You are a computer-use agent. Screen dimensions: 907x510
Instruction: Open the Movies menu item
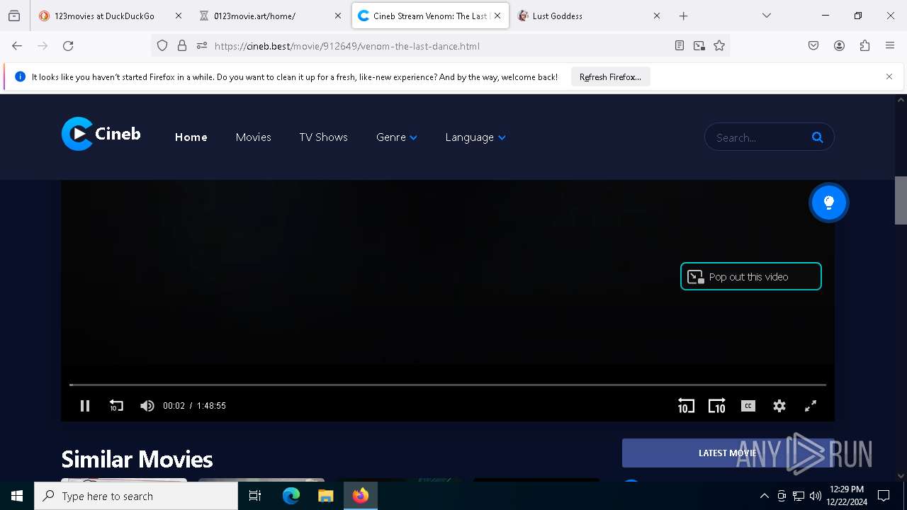(x=254, y=137)
